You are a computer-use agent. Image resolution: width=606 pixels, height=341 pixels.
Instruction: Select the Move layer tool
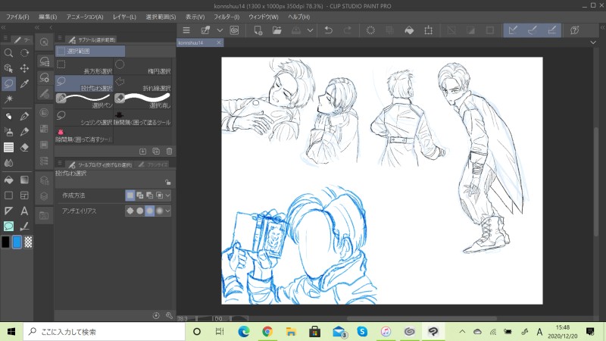[24, 68]
